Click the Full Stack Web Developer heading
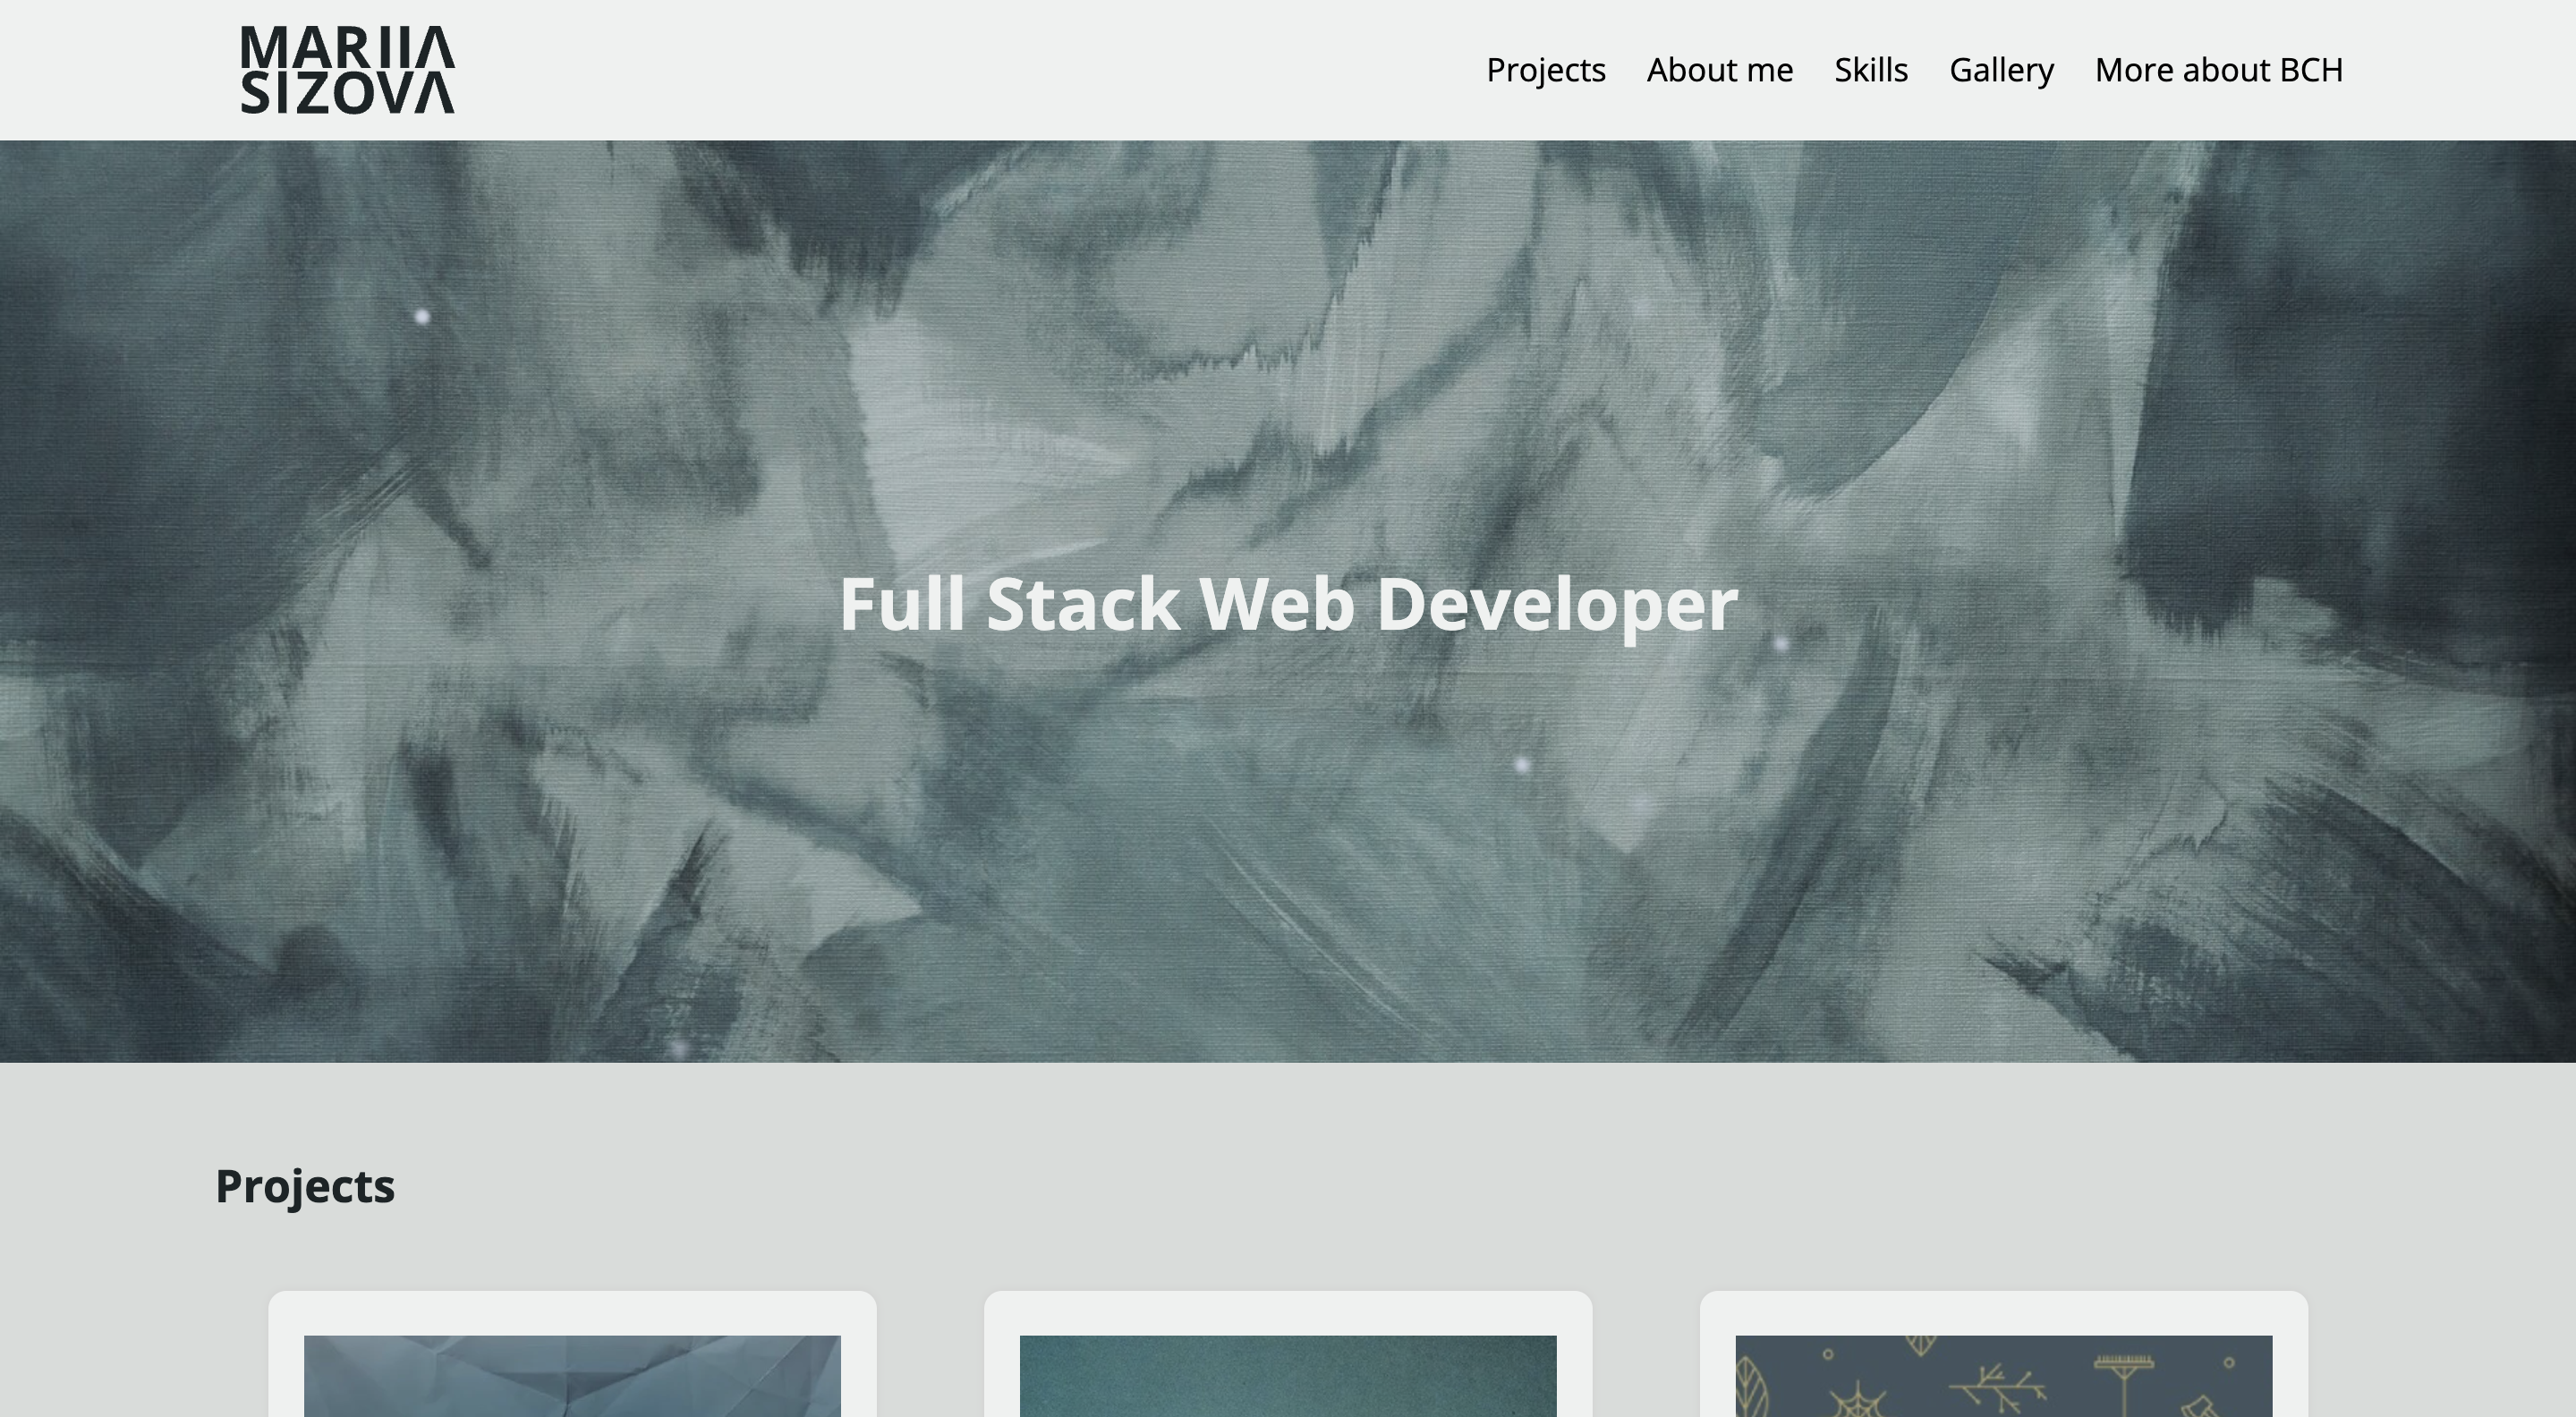 (1288, 604)
